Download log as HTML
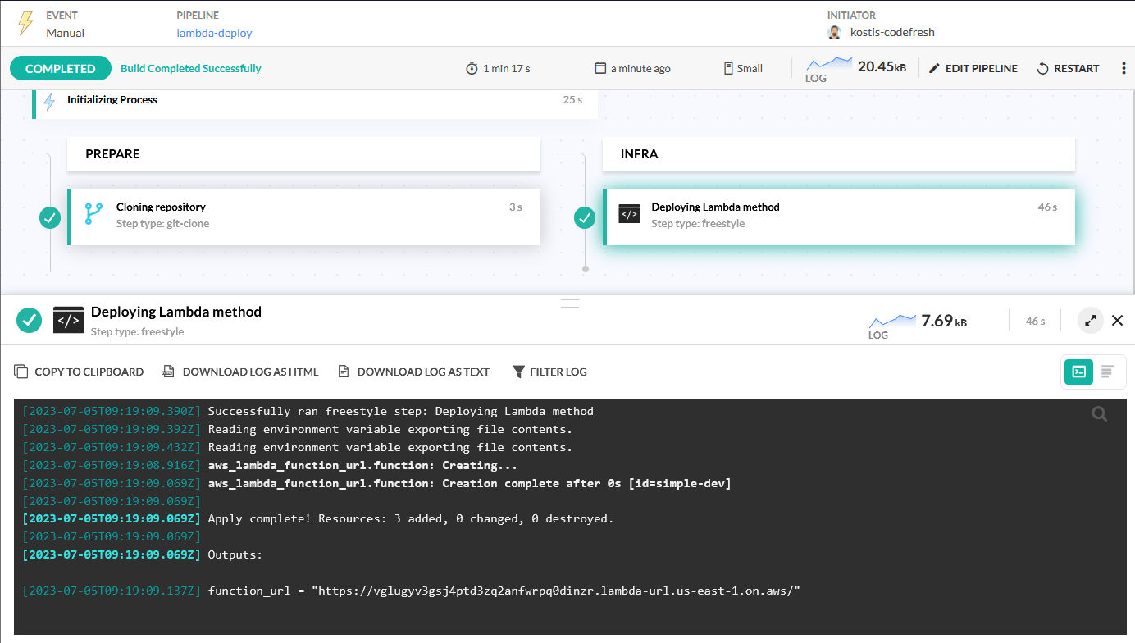 point(239,372)
